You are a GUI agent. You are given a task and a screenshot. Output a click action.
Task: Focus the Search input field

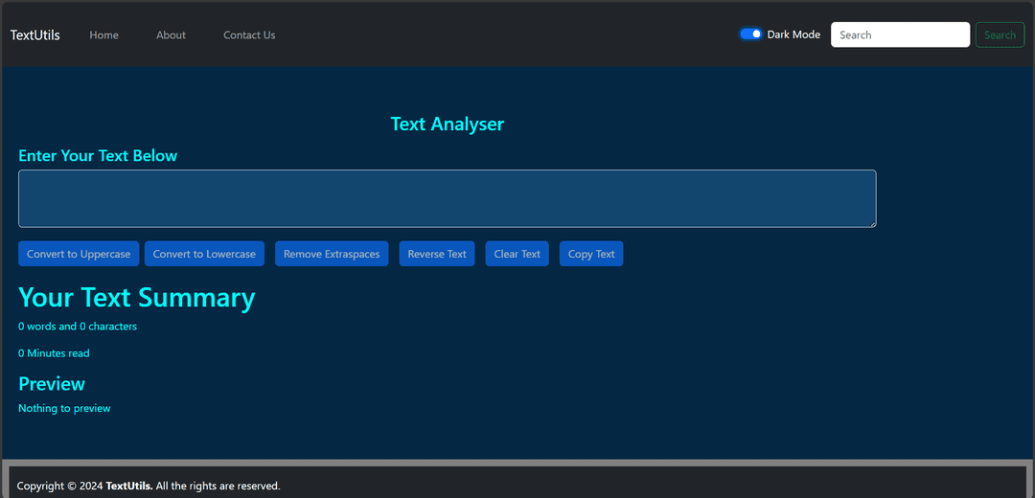pos(900,34)
